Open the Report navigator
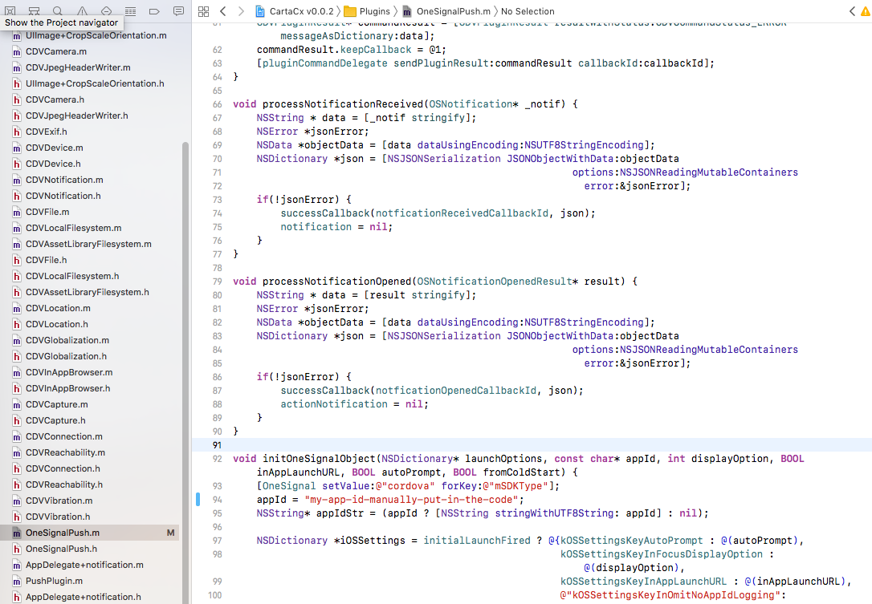Screen dimensions: 872x604 [x=178, y=11]
